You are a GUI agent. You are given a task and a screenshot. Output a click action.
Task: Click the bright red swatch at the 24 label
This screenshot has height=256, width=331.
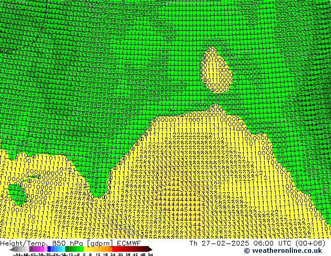pos(114,249)
